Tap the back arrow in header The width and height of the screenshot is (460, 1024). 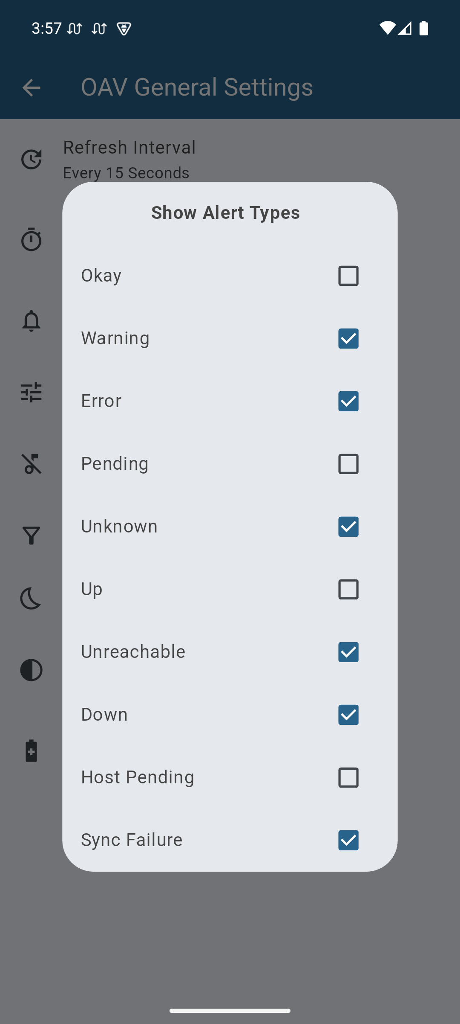pyautogui.click(x=31, y=88)
